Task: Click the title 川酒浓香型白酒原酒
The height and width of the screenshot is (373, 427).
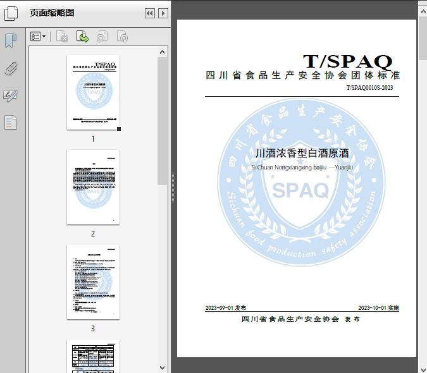Action: 302,153
